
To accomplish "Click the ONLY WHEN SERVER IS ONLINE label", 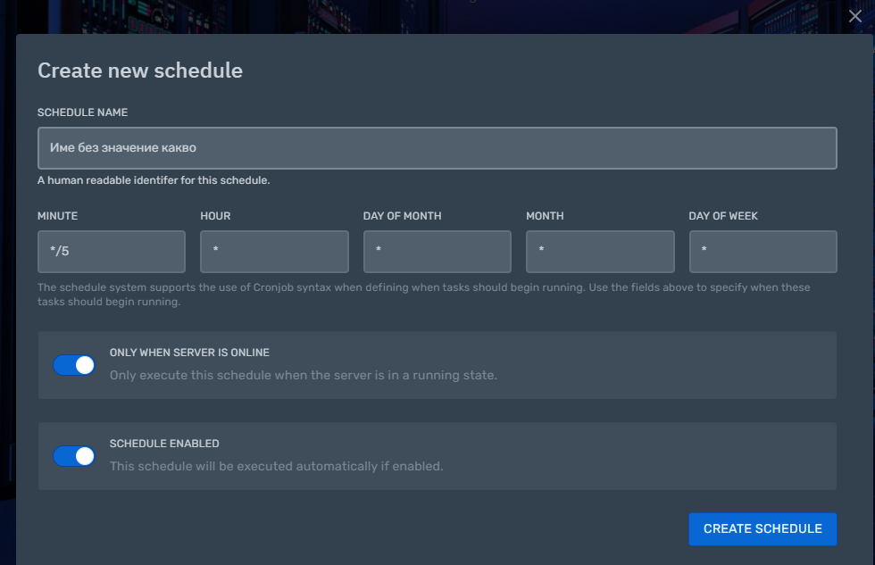I will [189, 353].
